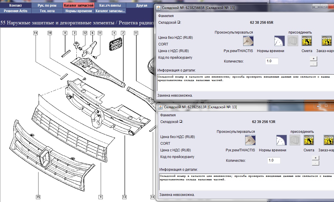Go to the Контакт menu item
This screenshot has width=334, height=202.
[16, 5]
